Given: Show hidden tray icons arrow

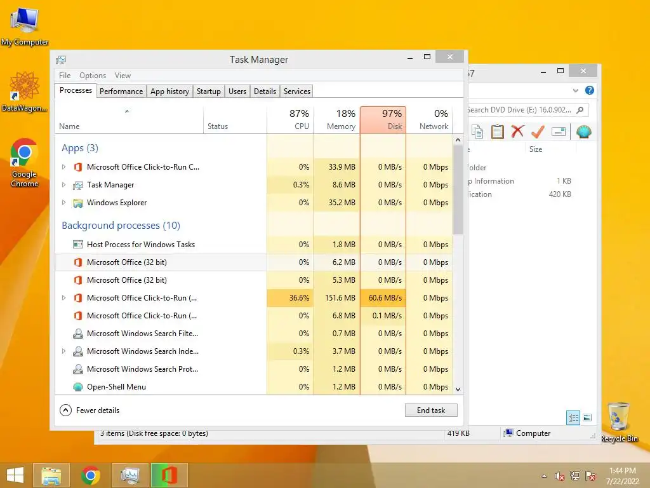Looking at the screenshot, I should (x=544, y=477).
